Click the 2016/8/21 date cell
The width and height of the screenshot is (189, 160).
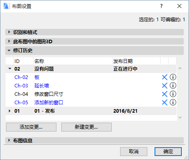125,111
